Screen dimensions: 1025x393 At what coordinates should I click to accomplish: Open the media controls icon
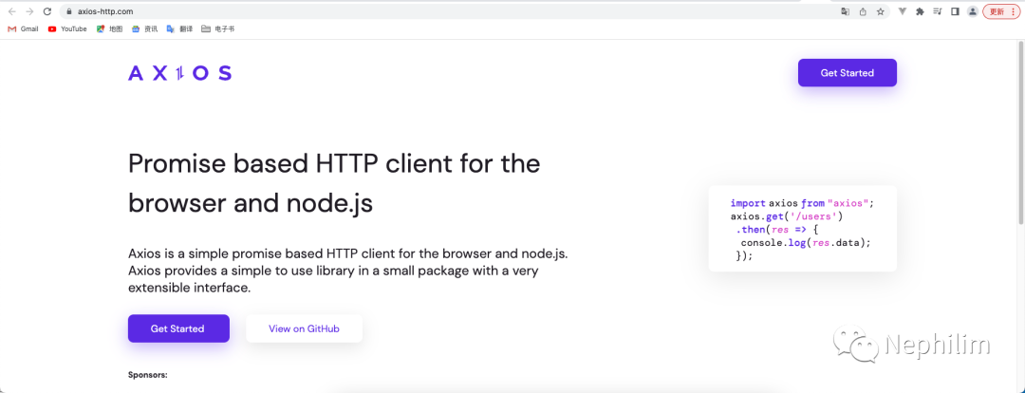[938, 11]
